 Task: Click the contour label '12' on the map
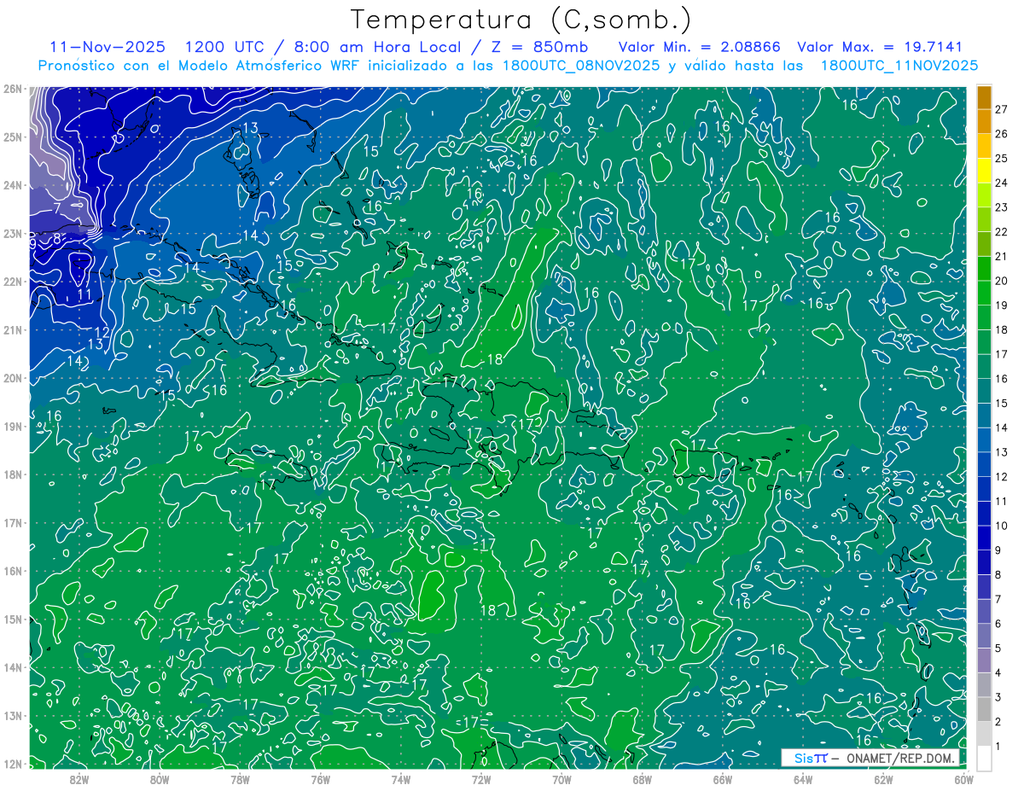[102, 332]
